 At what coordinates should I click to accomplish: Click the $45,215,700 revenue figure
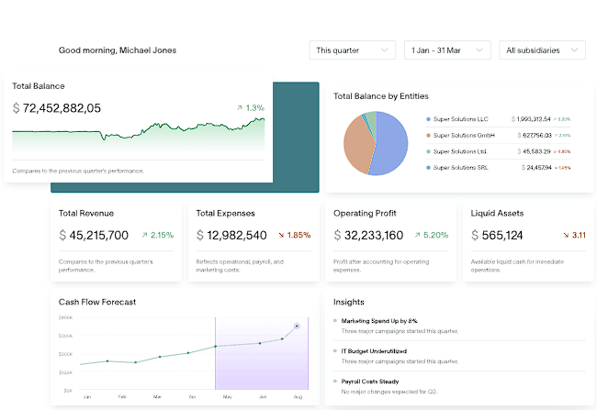(x=94, y=236)
